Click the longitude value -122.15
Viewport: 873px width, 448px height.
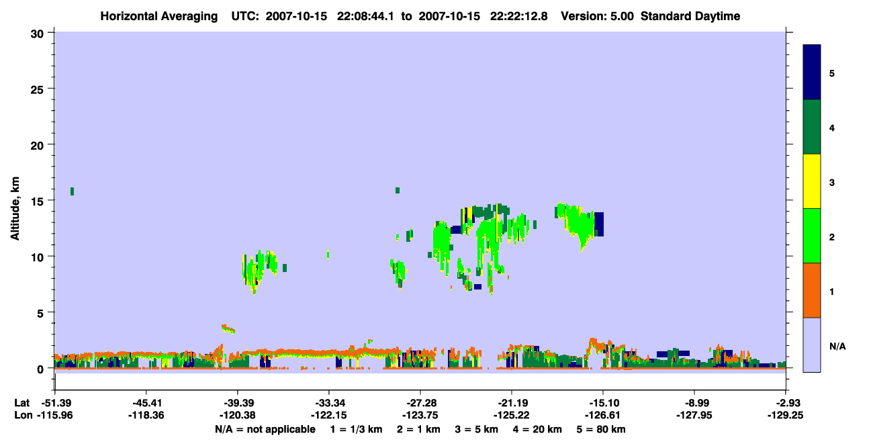coord(328,415)
